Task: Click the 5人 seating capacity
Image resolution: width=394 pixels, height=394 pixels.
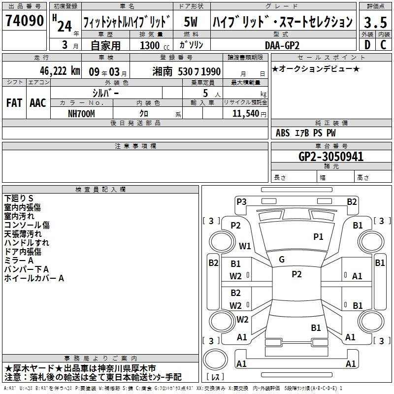Action: [x=211, y=93]
